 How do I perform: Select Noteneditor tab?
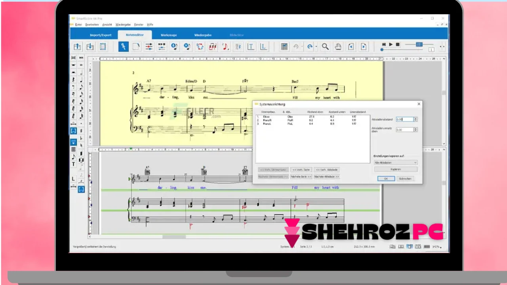point(135,35)
